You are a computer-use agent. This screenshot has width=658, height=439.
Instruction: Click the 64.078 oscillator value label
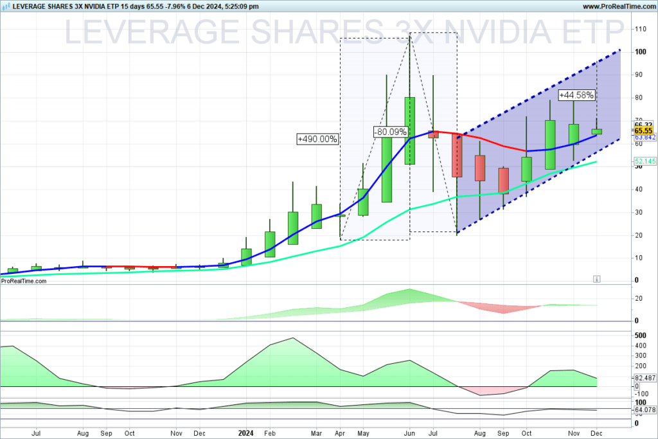coord(645,409)
